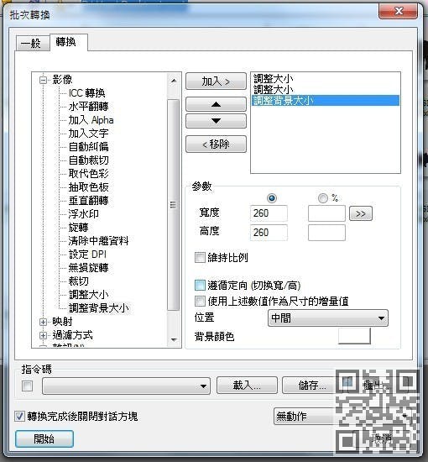
Task: Choose 設定 DPI action
Action: 87,255
